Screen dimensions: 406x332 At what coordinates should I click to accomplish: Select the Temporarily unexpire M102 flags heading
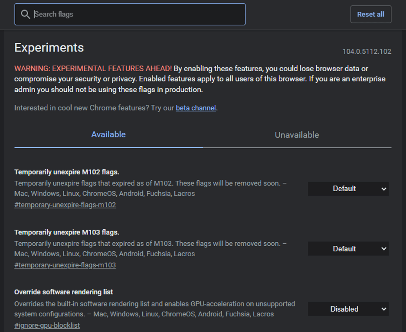[x=67, y=172]
